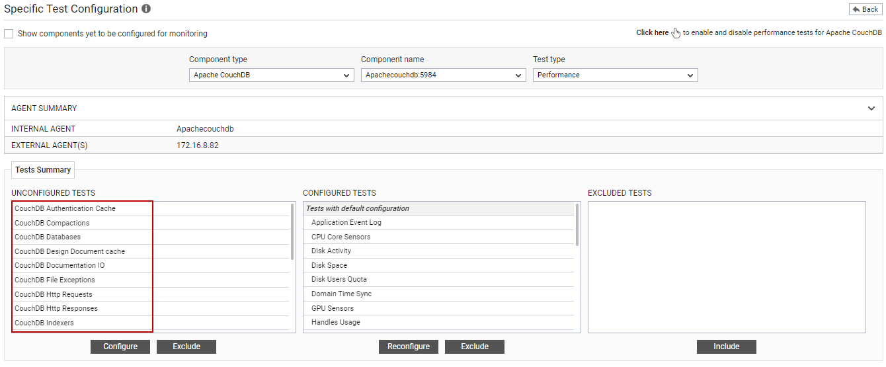Click the pointing hand icon near Click here
886x367 pixels.
676,33
